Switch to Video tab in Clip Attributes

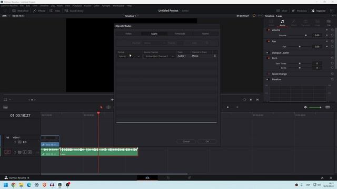click(128, 34)
